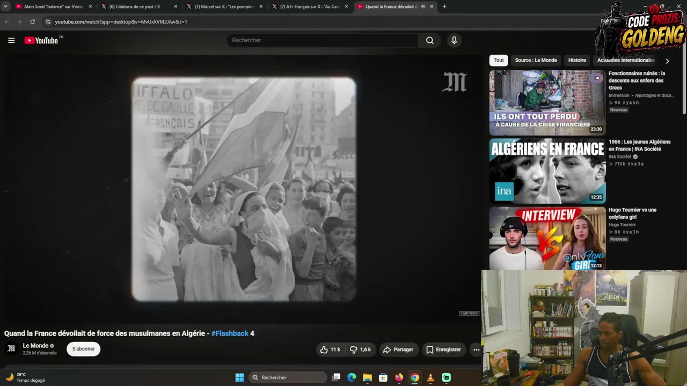Open the Windows Start menu
The image size is (687, 386).
[239, 377]
